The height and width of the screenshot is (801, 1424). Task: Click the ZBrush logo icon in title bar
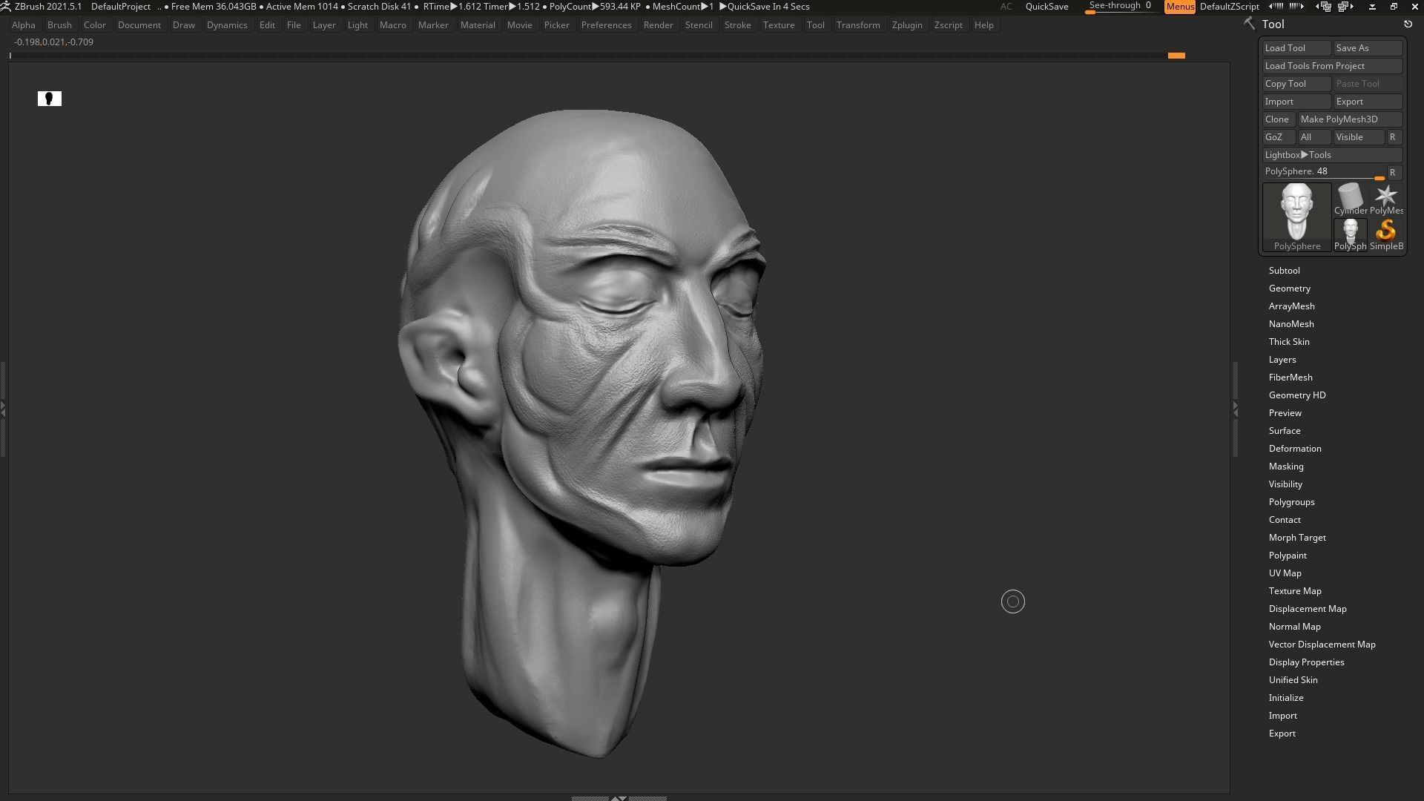(x=6, y=7)
